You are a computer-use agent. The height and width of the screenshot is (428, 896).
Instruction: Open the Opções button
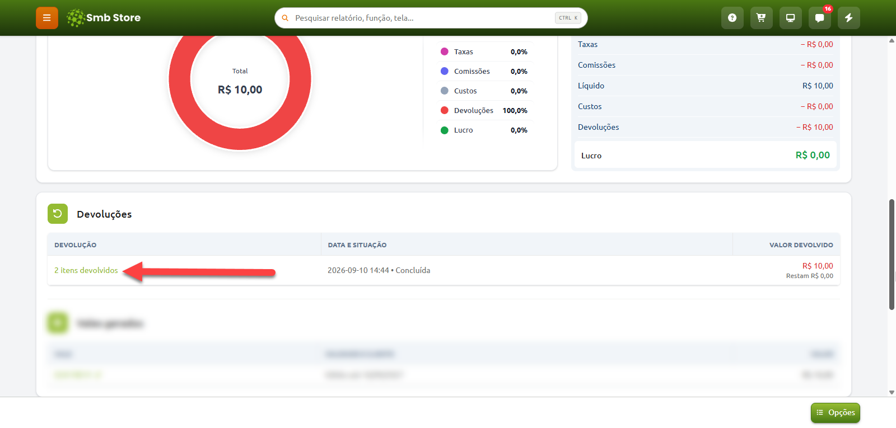coord(835,413)
